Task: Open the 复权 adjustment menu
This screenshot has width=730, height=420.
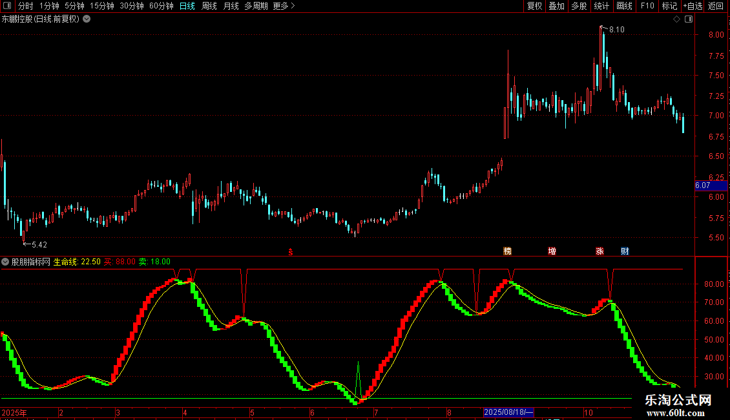Action: (x=534, y=6)
